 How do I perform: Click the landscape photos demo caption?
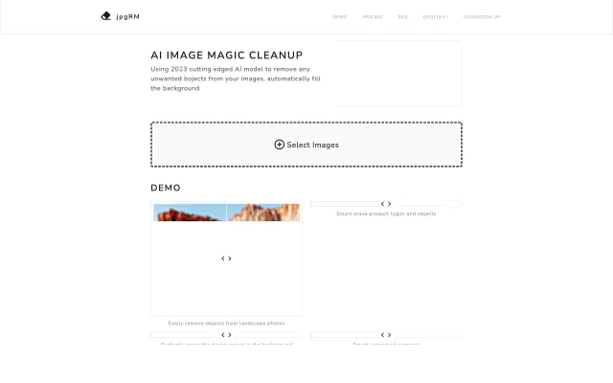coord(226,323)
